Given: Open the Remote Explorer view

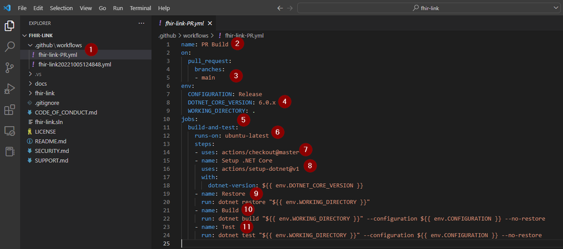Looking at the screenshot, I should click(x=10, y=131).
